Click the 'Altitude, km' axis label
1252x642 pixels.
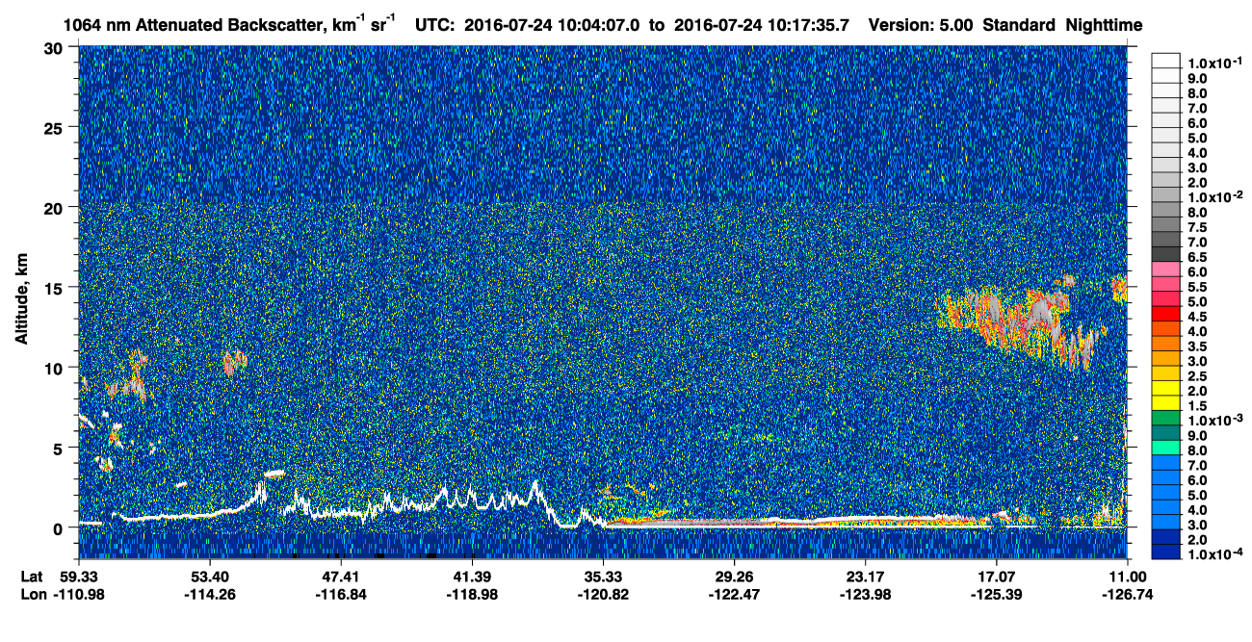21,301
